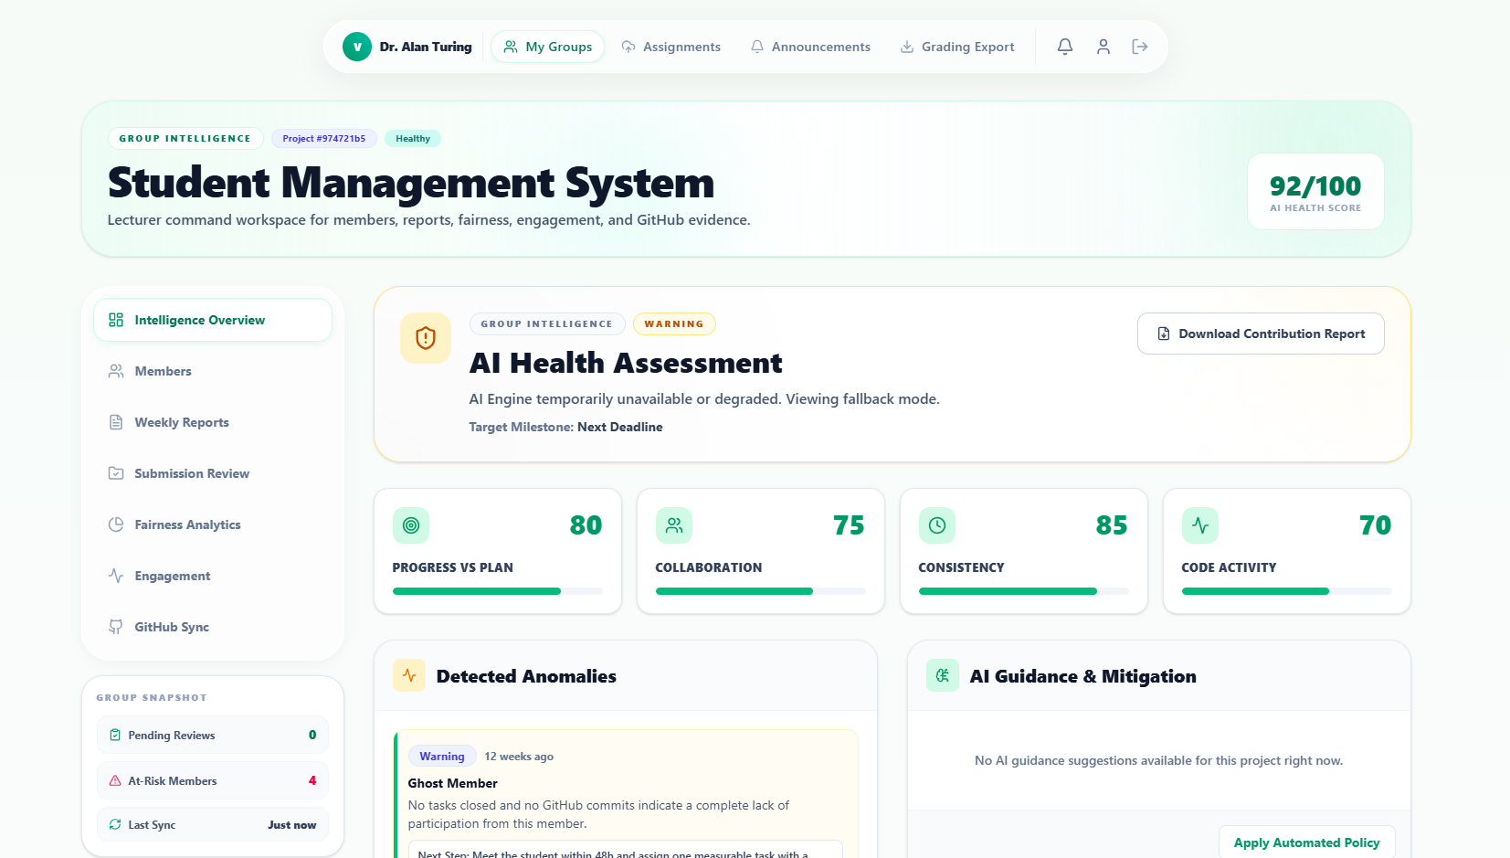
Task: Click the Warning tag on the anomaly card
Action: coord(442,756)
